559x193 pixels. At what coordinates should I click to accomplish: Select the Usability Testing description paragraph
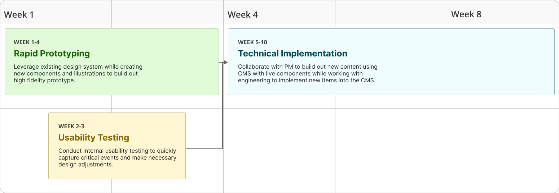tap(118, 158)
